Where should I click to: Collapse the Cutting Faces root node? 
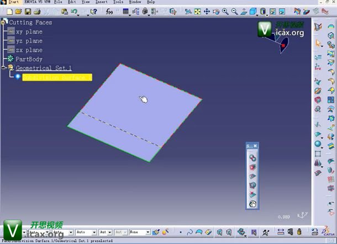[x=3, y=23]
